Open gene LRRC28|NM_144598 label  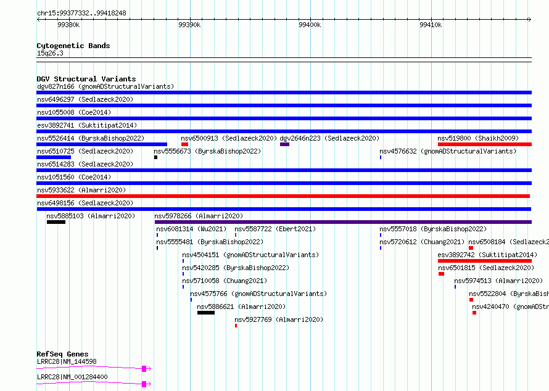pos(67,361)
